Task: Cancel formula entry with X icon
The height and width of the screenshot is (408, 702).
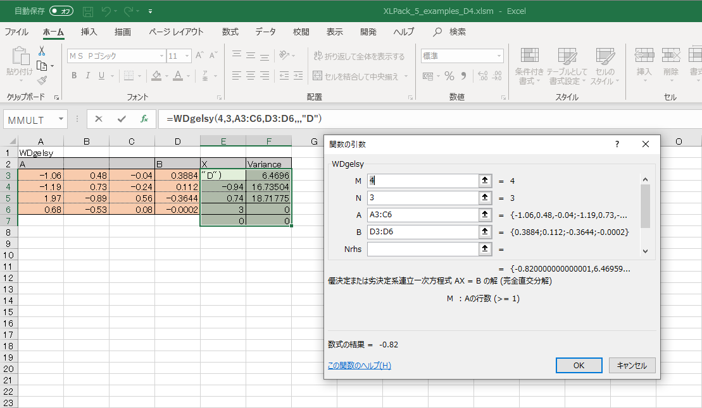Action: point(99,119)
